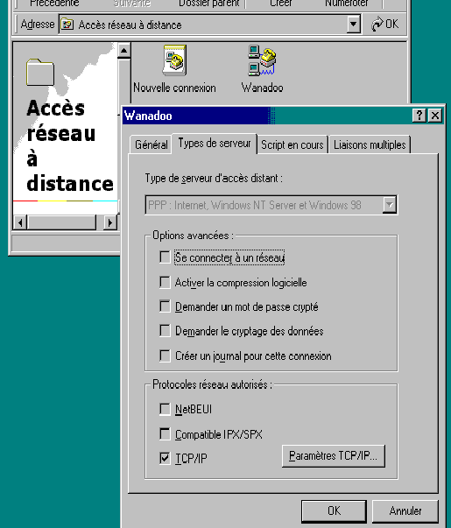Click left pane scroll-up arrow
Screen dimensions: 451x528
pyautogui.click(x=123, y=51)
